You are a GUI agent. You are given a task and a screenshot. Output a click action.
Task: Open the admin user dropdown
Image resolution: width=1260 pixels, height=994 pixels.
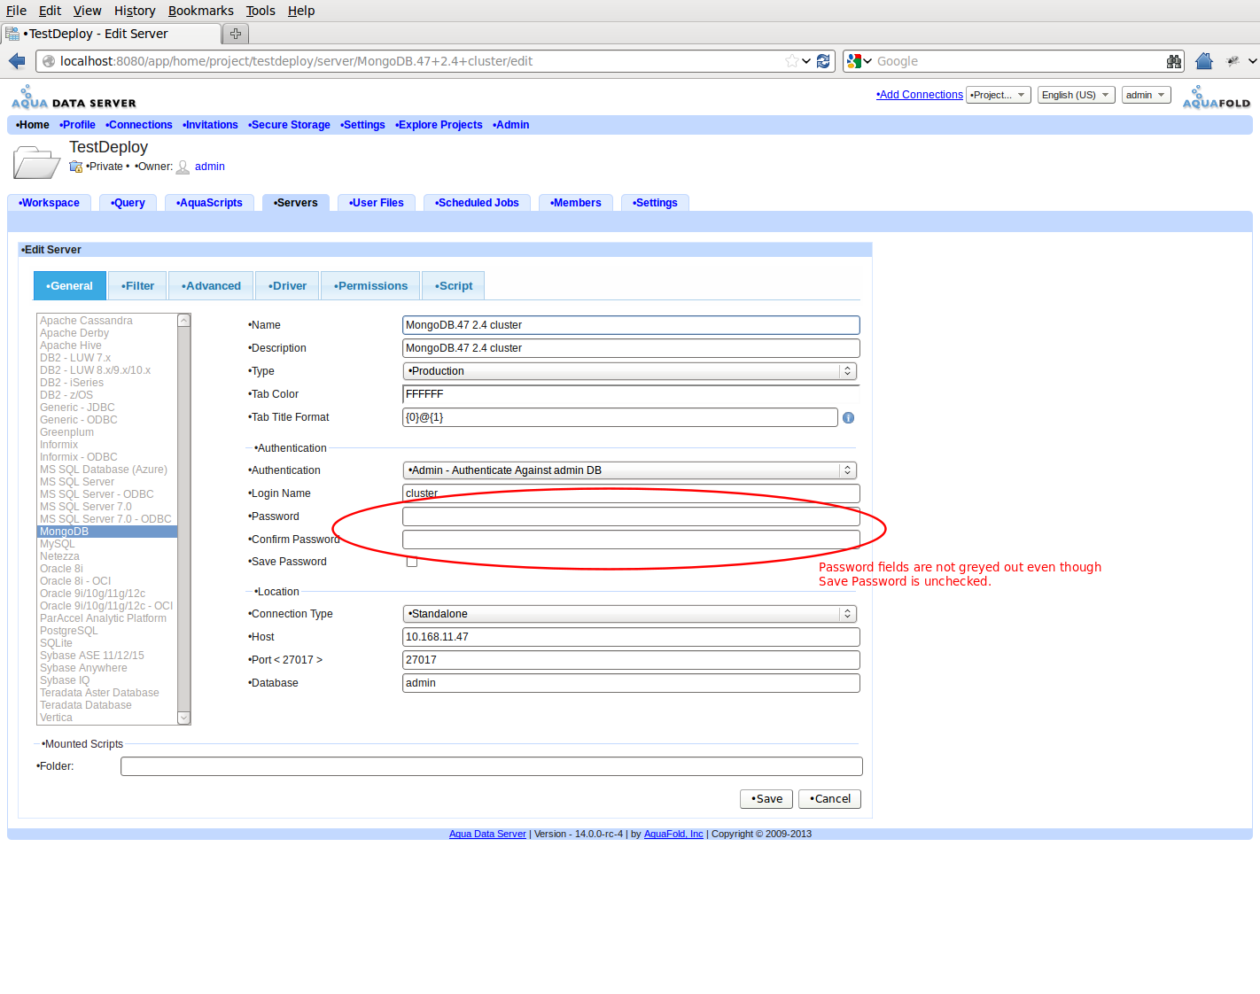click(1146, 95)
